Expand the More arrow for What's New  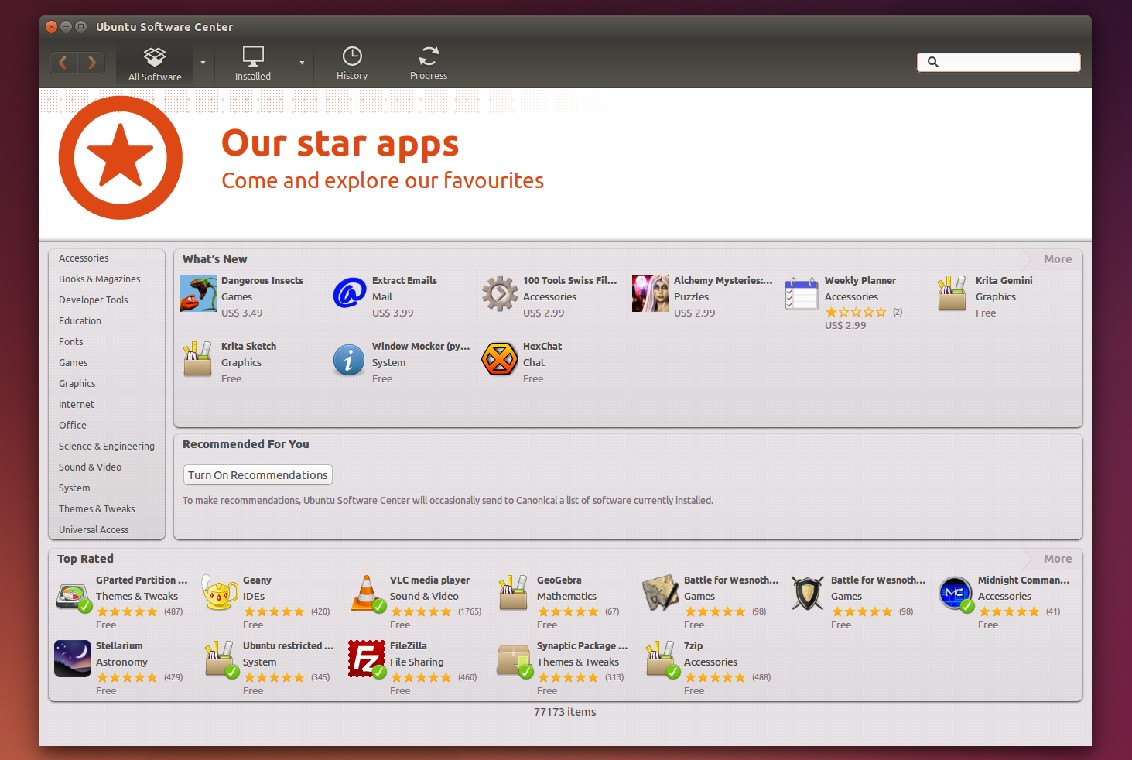pos(1050,259)
